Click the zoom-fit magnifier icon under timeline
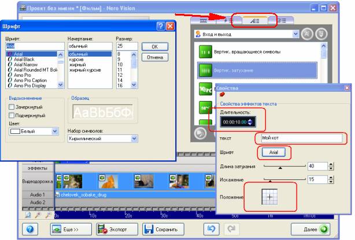Image resolution: width=355 pixels, height=240 pixels. click(x=28, y=215)
